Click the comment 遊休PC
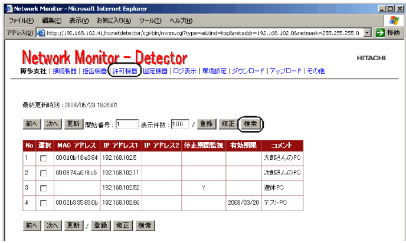 (274, 188)
